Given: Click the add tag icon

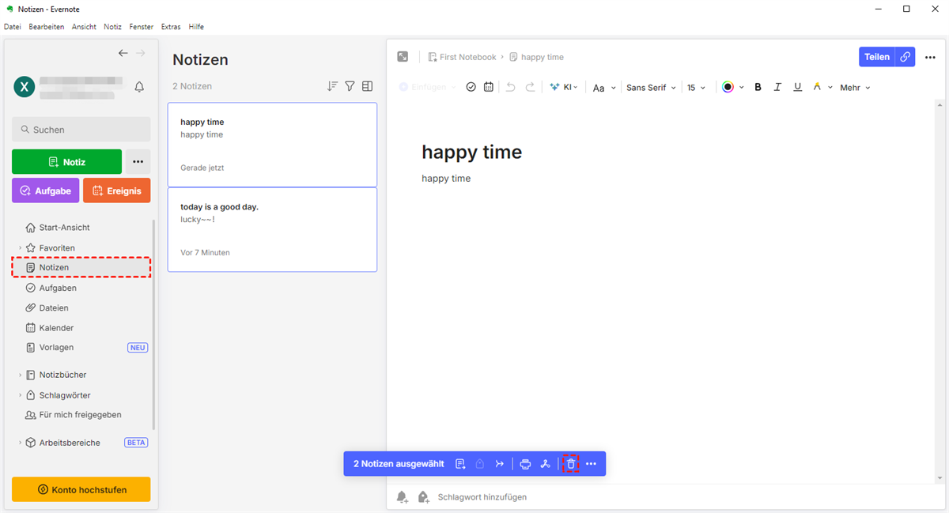Looking at the screenshot, I should pyautogui.click(x=423, y=497).
